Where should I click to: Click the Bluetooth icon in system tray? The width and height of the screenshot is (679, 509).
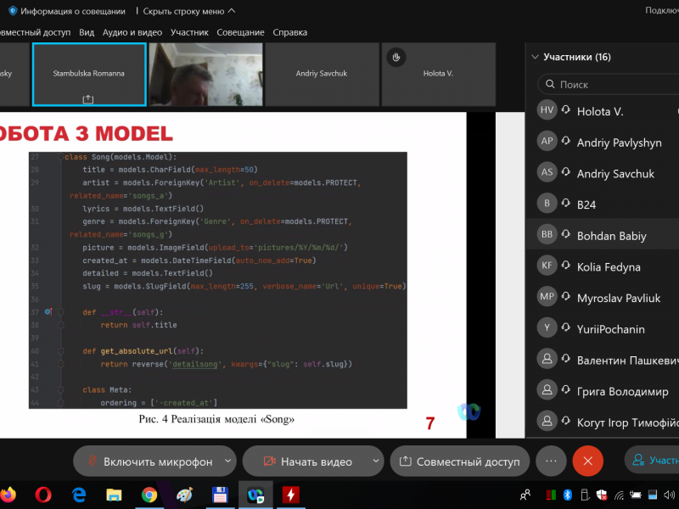point(569,494)
